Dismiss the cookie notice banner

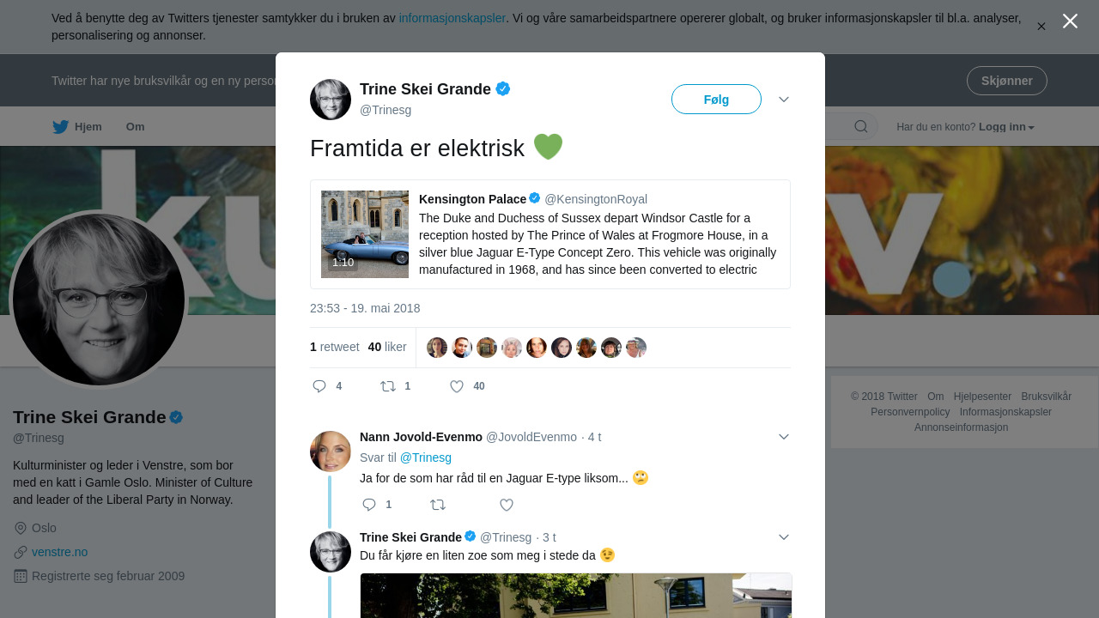pos(1041,27)
